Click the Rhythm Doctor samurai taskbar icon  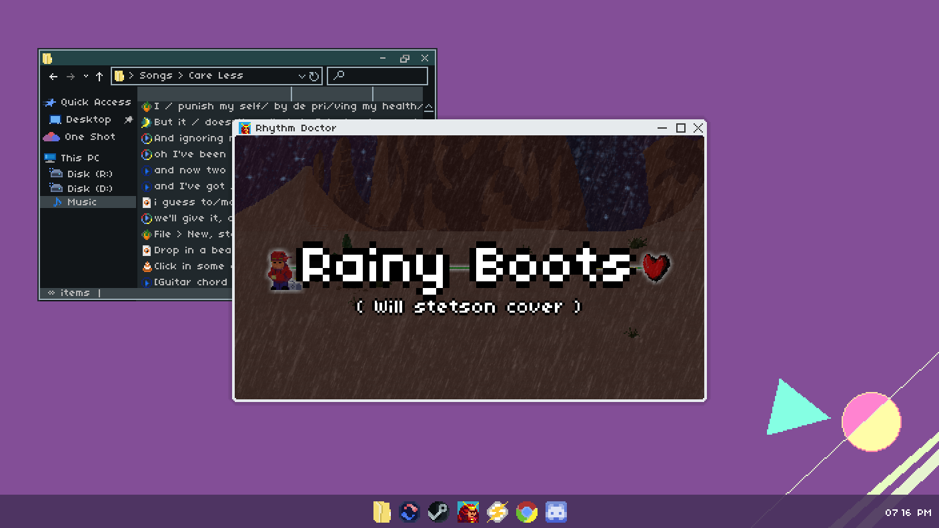click(468, 512)
